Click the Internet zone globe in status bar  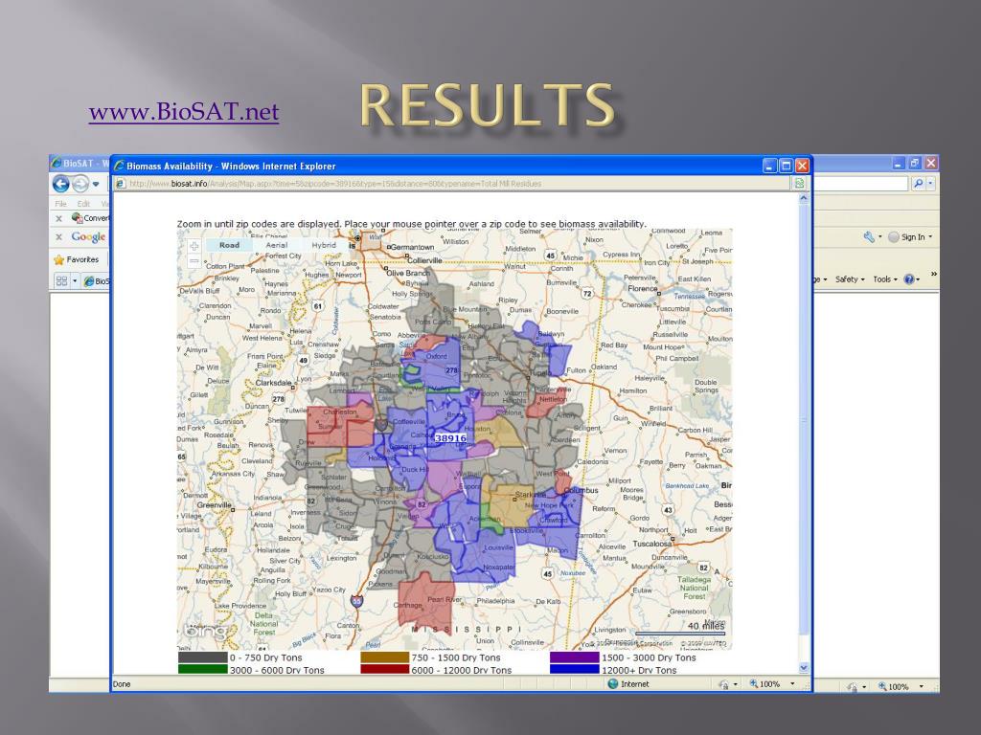(612, 683)
